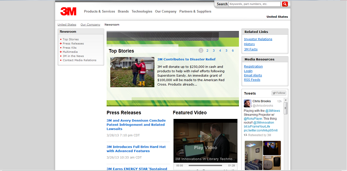The height and width of the screenshot is (171, 347).
Task: Go to top story page 2
Action: pyautogui.click(x=207, y=51)
